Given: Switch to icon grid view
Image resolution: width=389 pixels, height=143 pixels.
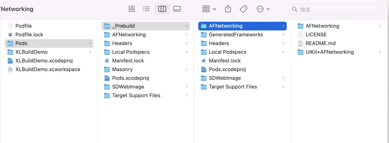Looking at the screenshot, I should [x=132, y=9].
